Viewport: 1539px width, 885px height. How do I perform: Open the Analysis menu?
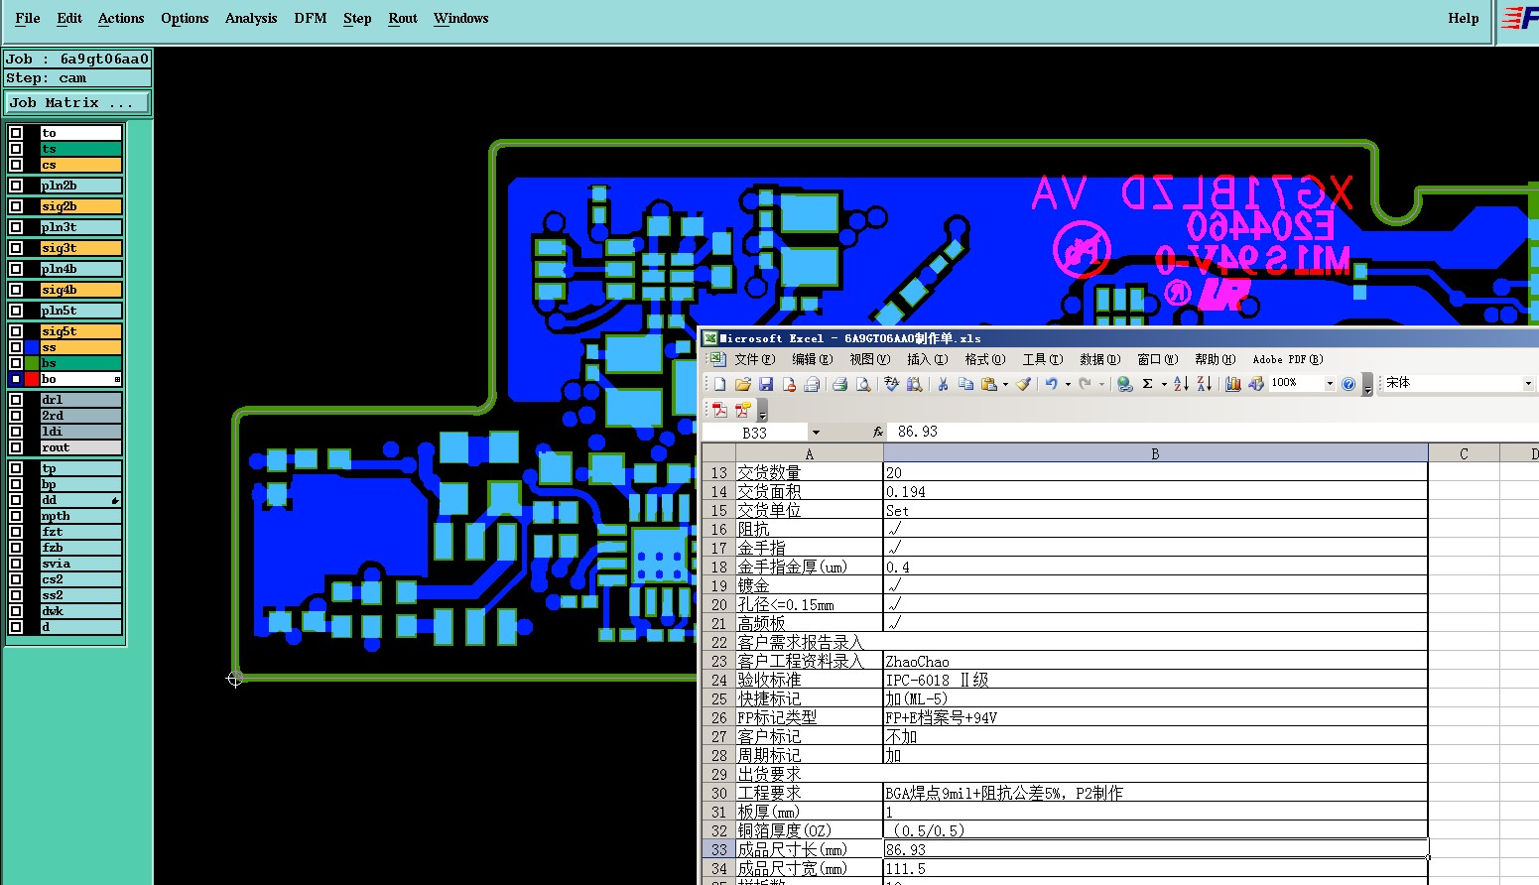[251, 18]
